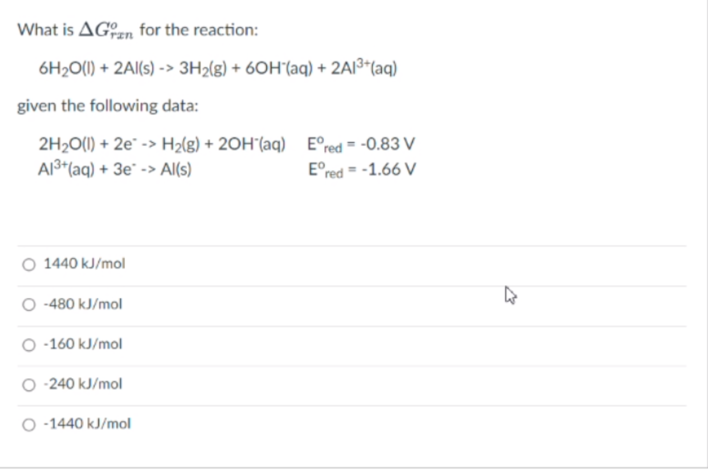This screenshot has height=475, width=708.
Task: Click the radio circle next to -1440 kJ/mol
Action: [x=28, y=424]
